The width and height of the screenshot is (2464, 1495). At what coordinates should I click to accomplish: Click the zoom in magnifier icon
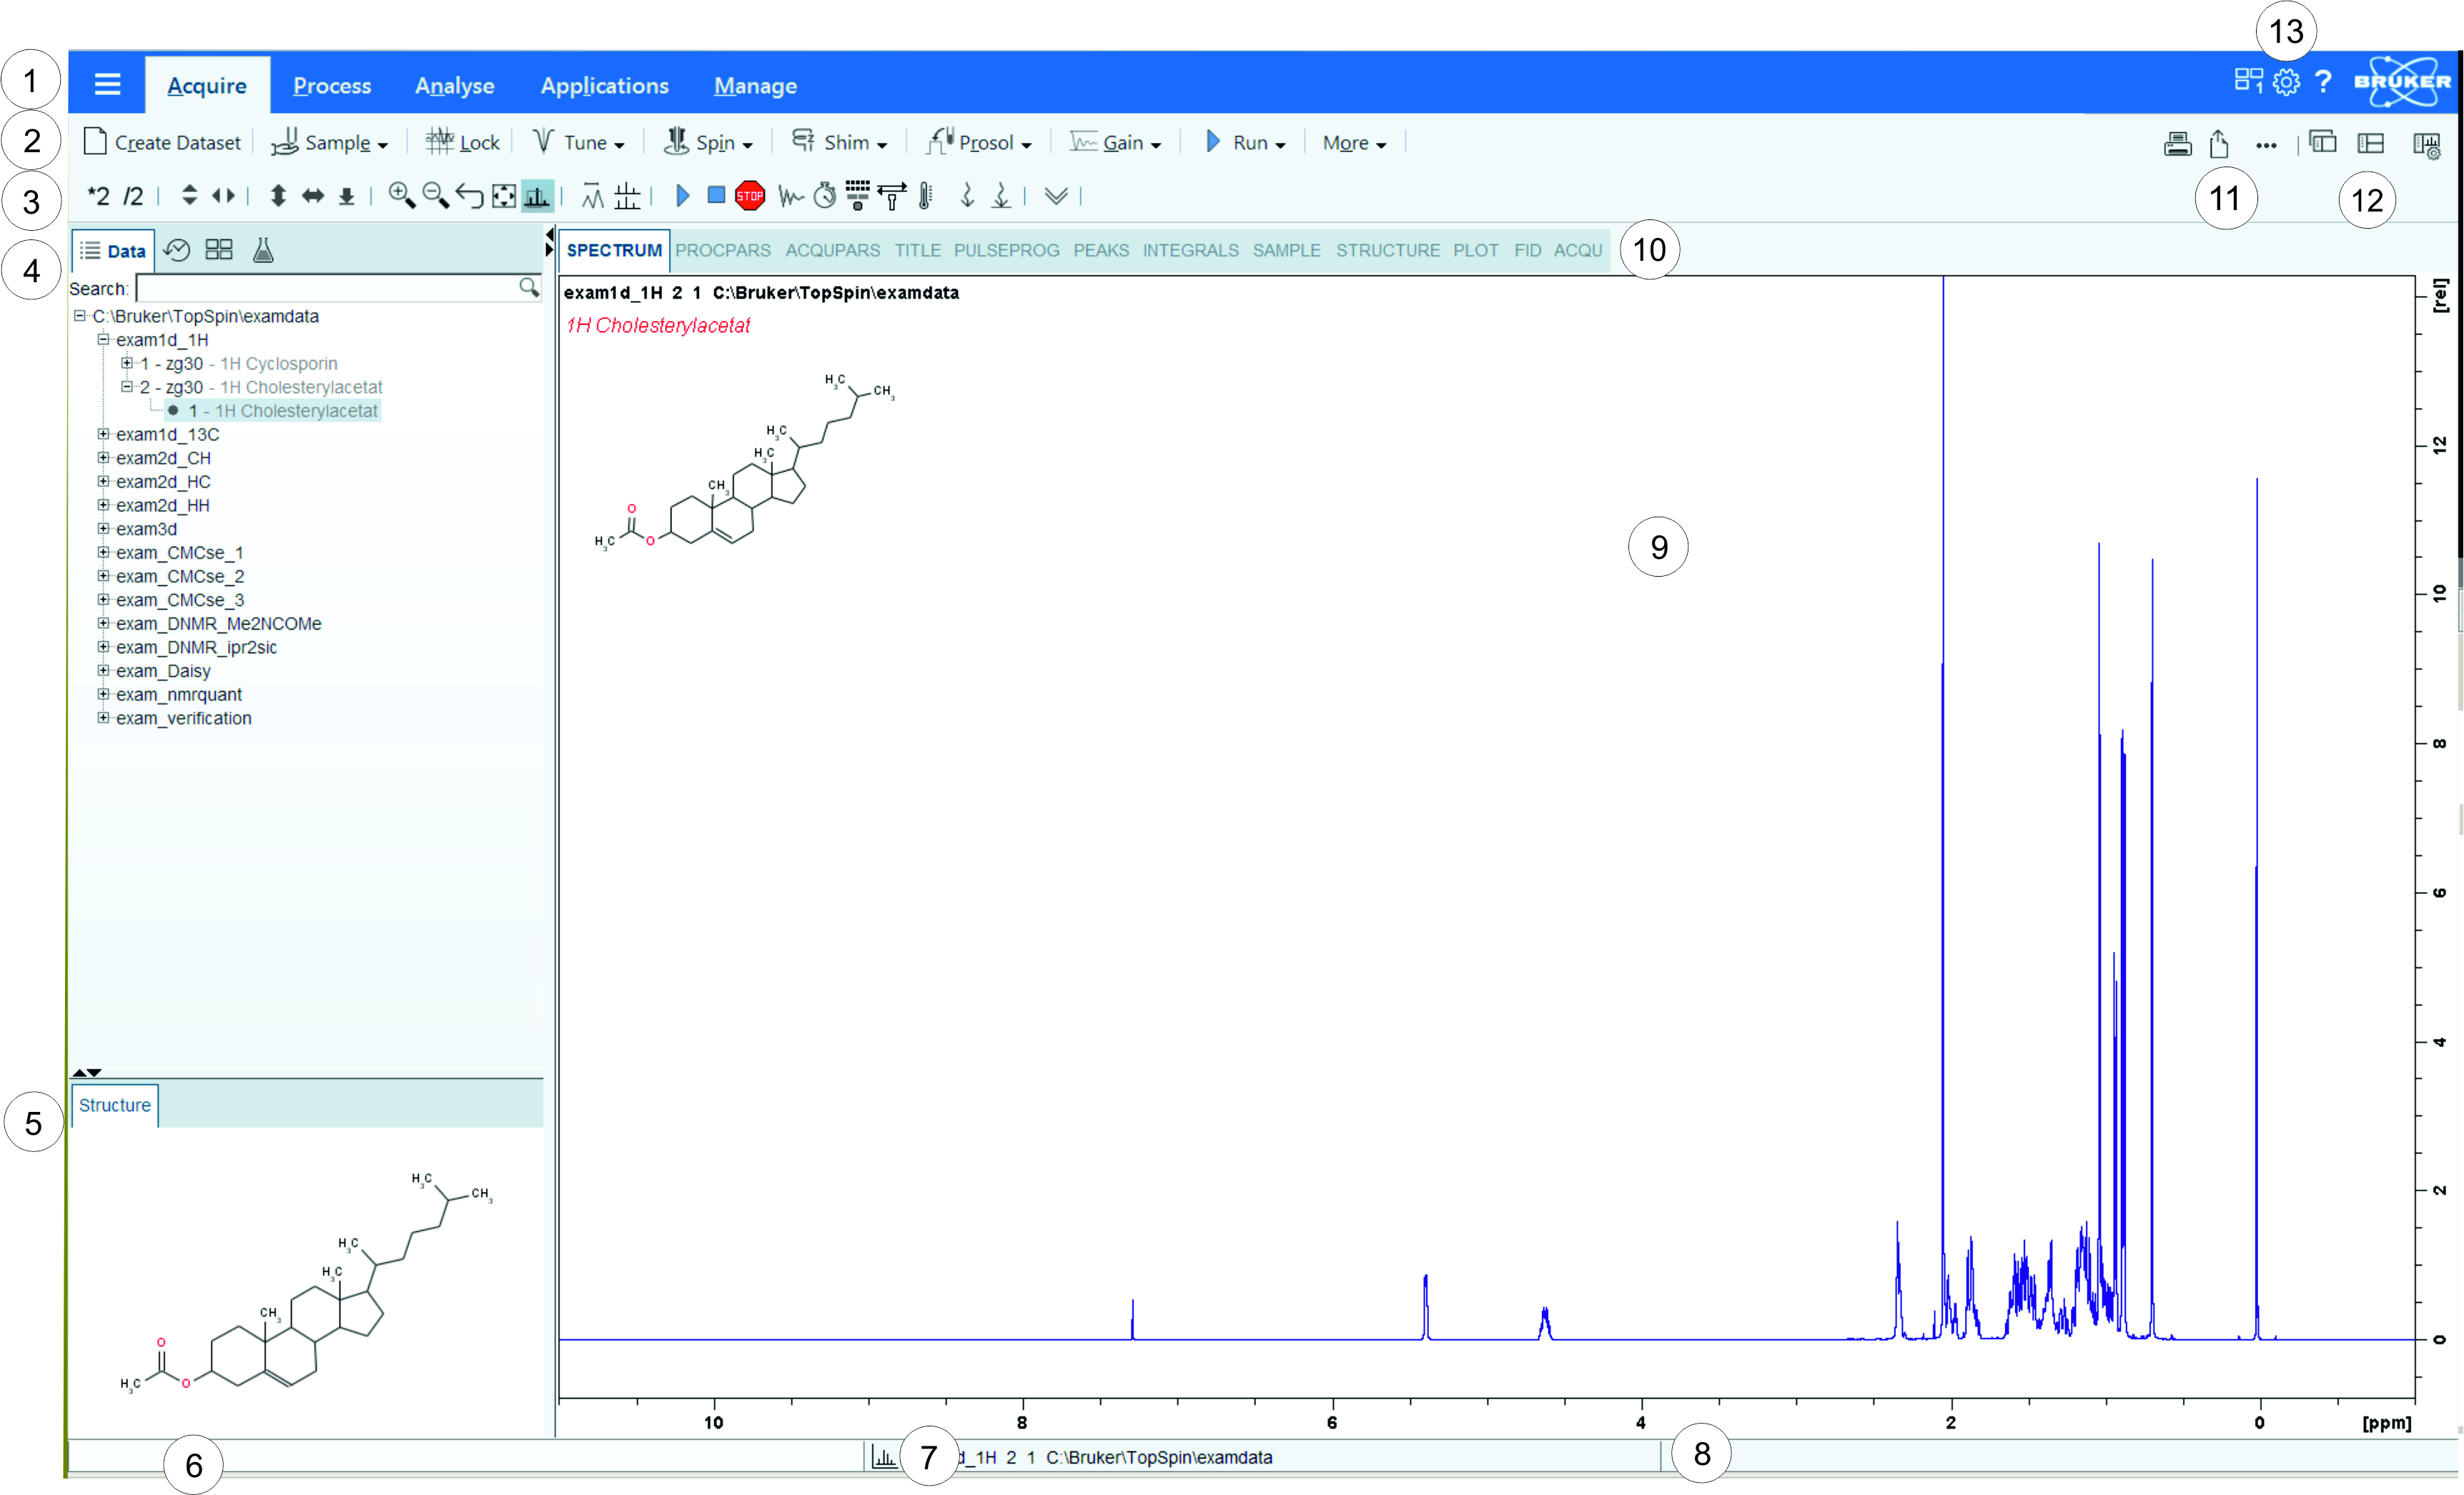coord(402,195)
